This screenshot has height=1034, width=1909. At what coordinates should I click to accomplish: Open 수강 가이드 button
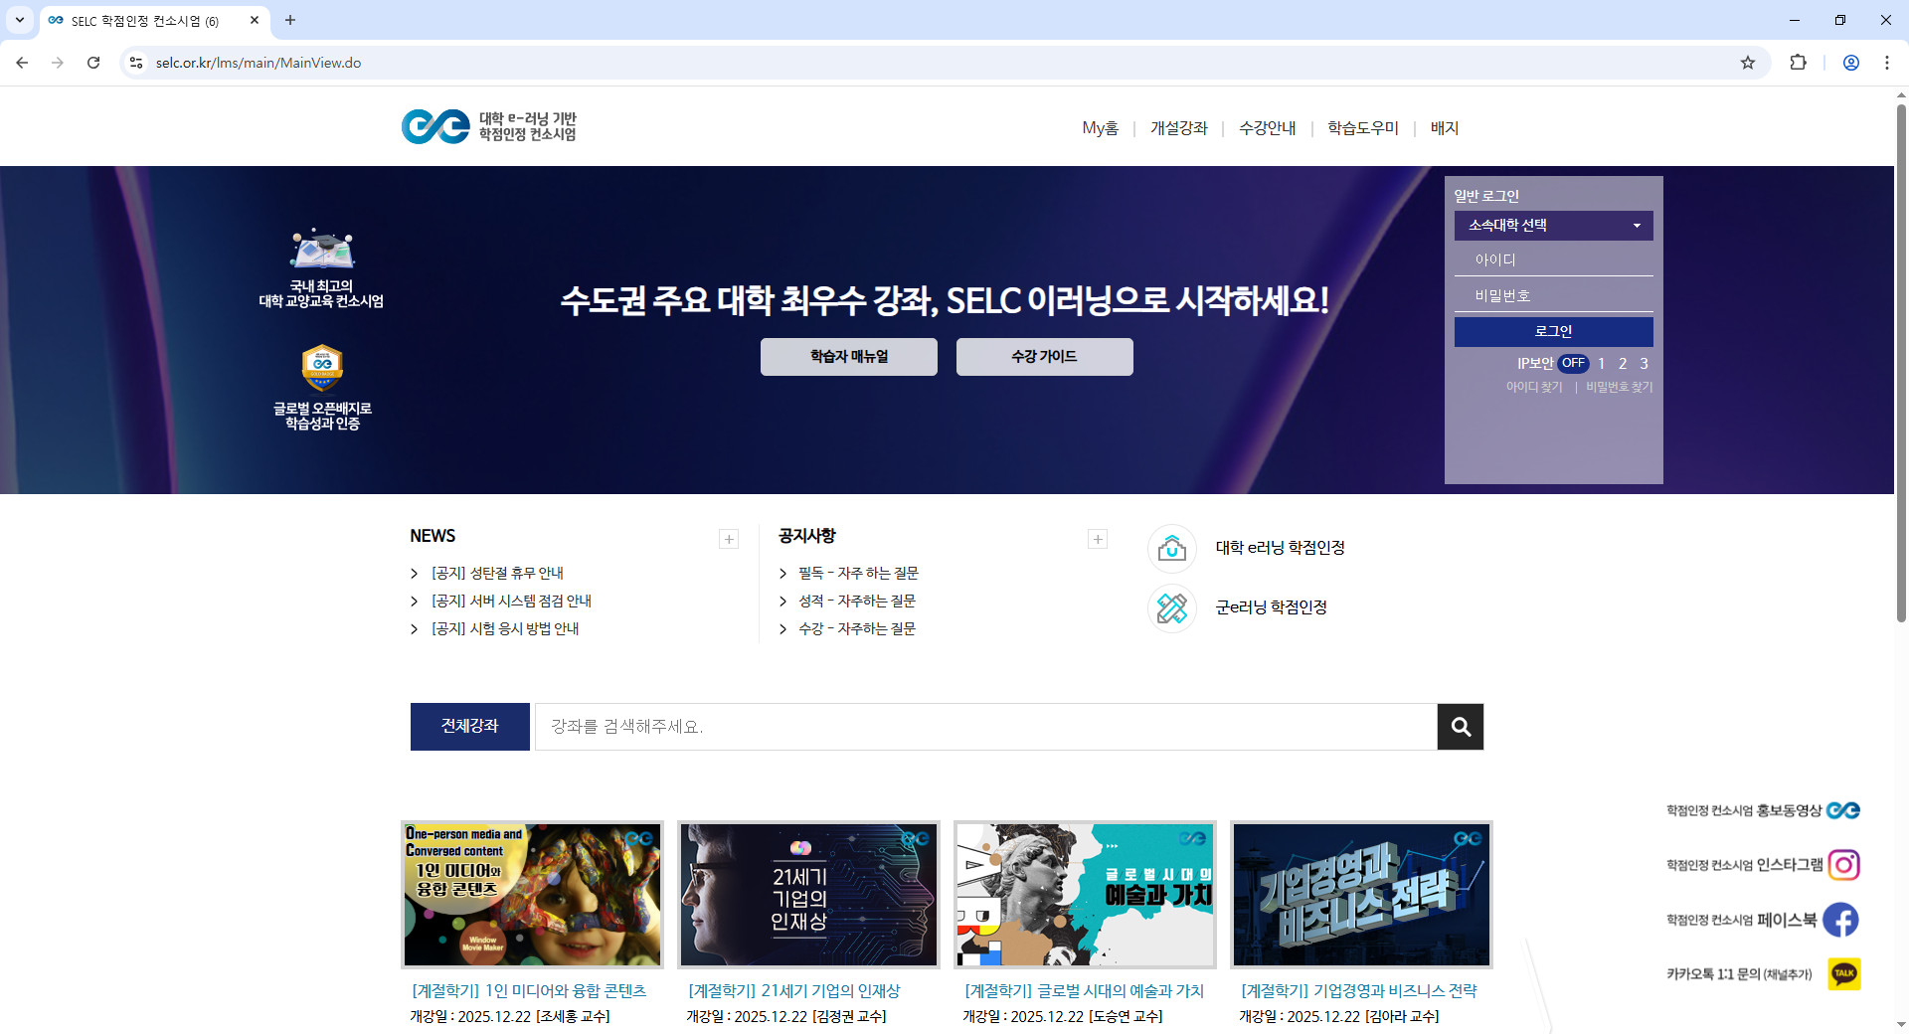click(1045, 357)
